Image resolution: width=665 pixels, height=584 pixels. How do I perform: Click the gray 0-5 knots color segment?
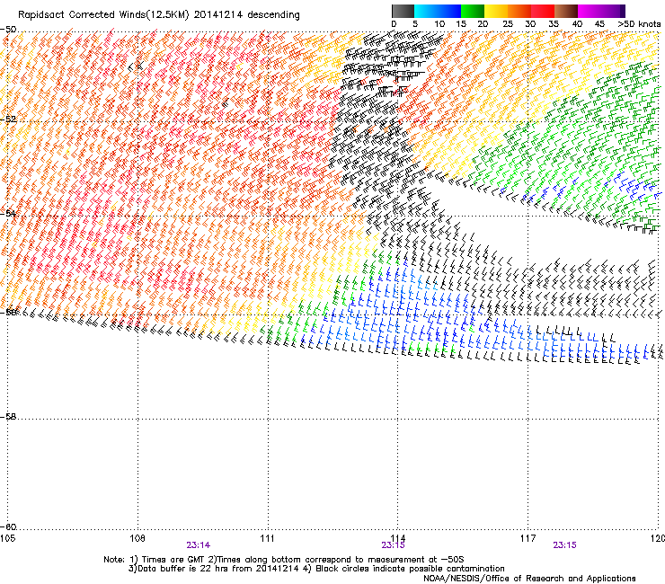click(x=403, y=11)
